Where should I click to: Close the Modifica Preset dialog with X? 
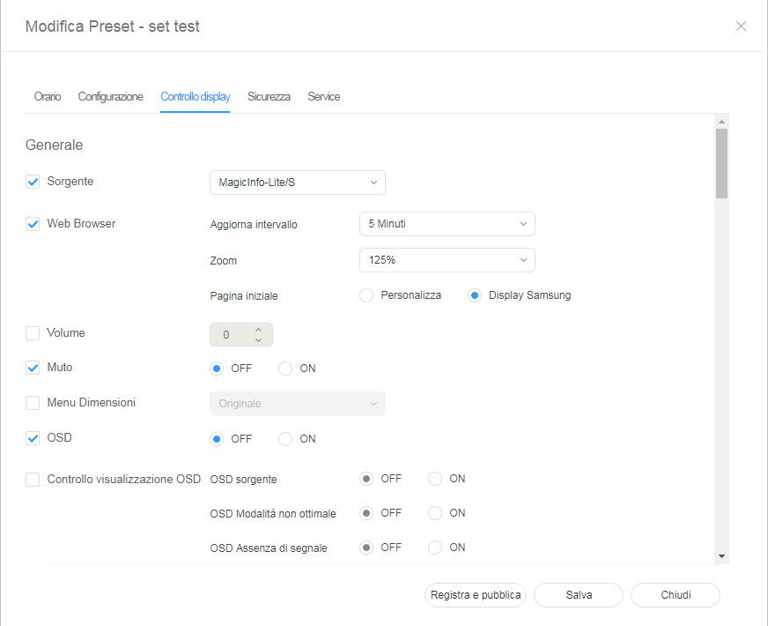[741, 26]
